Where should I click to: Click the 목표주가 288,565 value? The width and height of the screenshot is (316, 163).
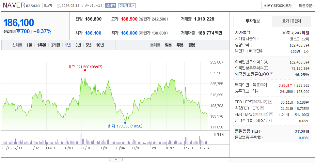[x=303, y=85]
